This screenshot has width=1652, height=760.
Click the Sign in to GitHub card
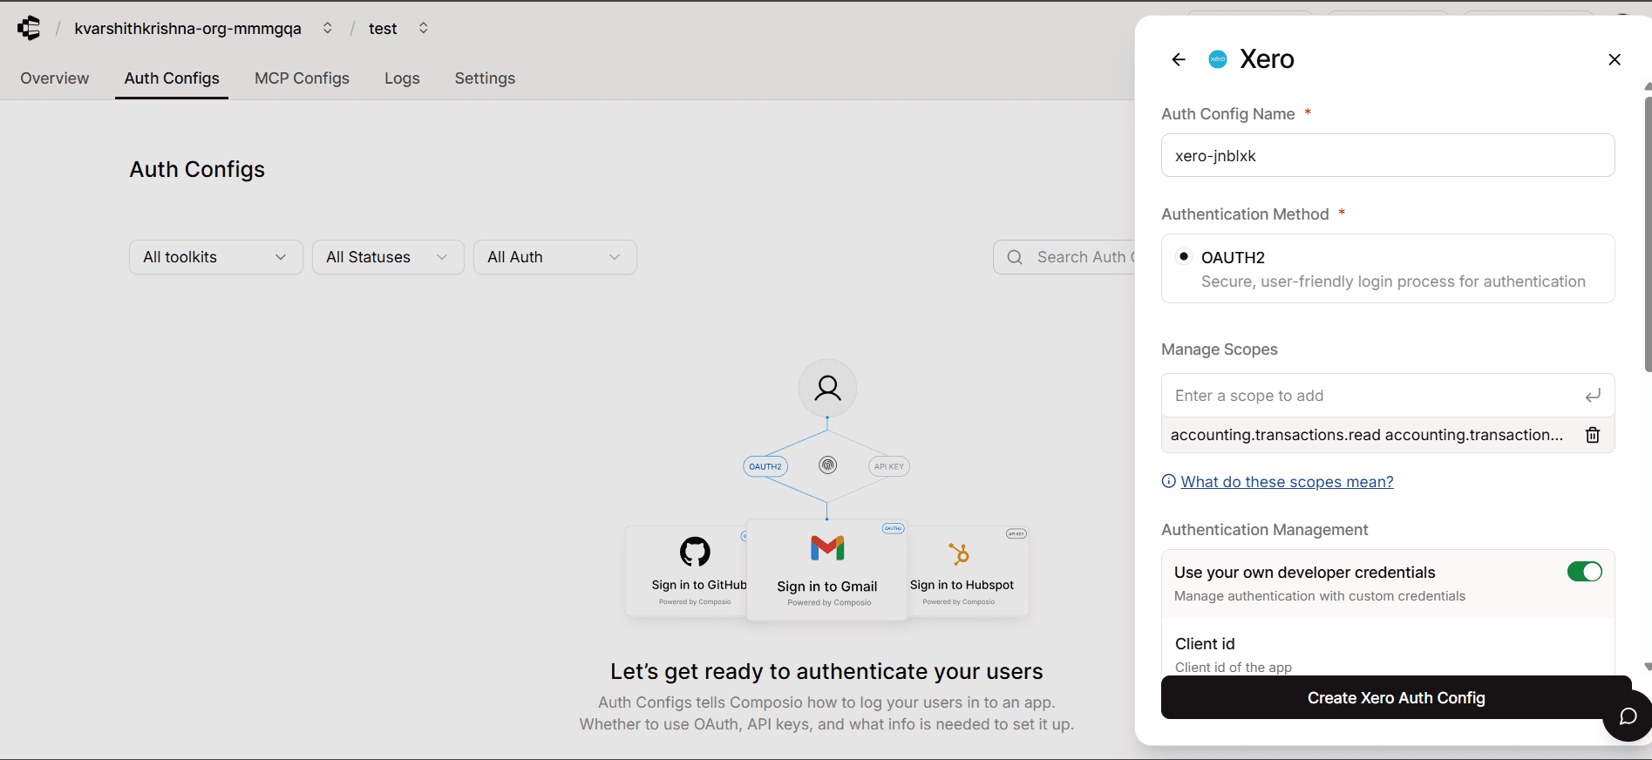[687, 571]
